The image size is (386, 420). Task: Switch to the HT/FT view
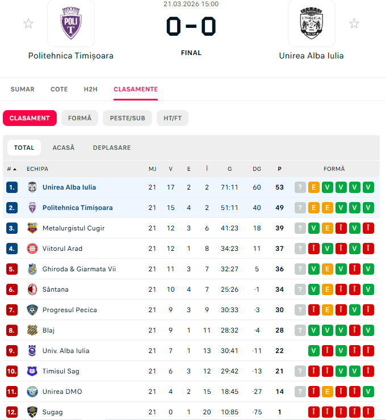click(x=172, y=118)
